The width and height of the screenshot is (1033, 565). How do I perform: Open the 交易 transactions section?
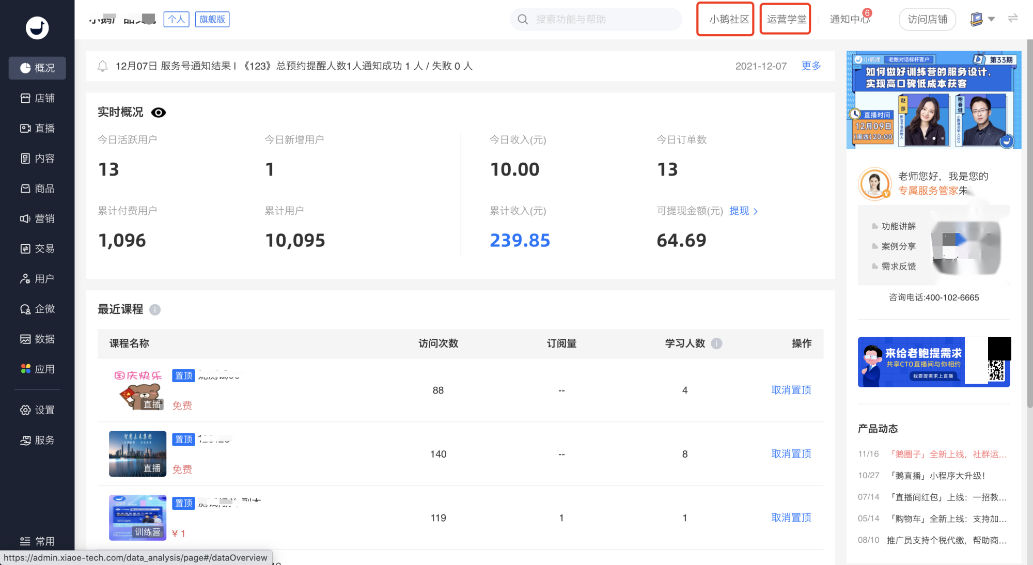point(37,249)
